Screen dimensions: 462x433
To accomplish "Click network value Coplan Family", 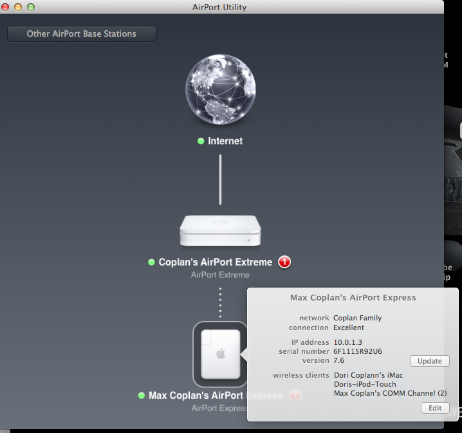I will tap(357, 318).
